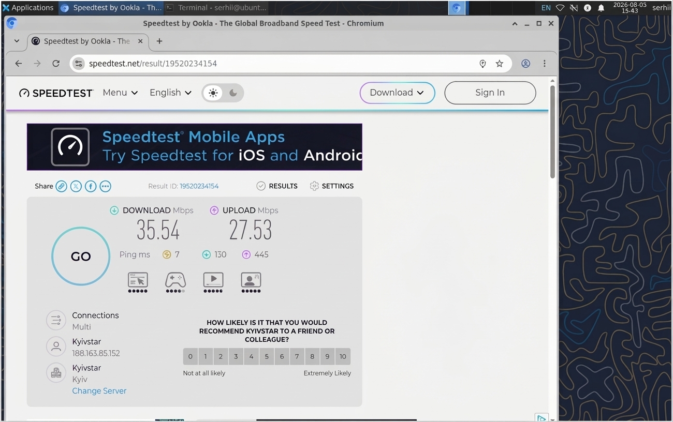Bookmark this page with star icon
The image size is (673, 422).
(499, 64)
